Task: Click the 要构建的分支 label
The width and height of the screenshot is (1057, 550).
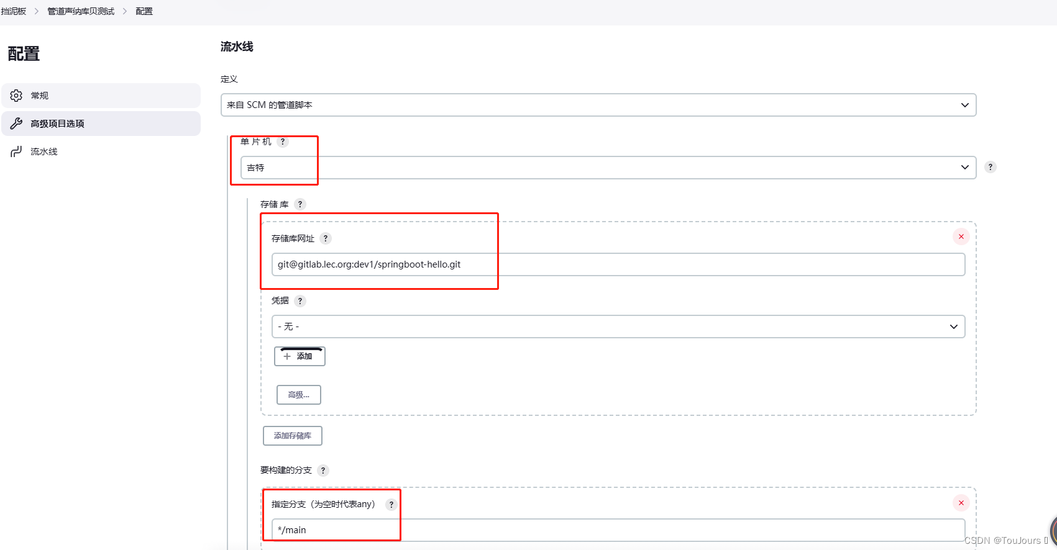Action: (286, 470)
